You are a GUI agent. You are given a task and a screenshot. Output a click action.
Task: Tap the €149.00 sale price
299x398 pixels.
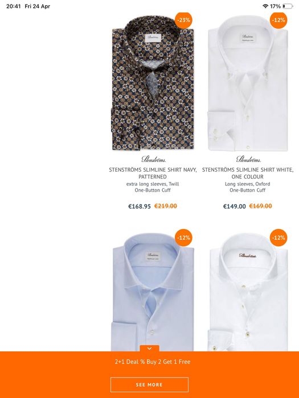(x=235, y=206)
